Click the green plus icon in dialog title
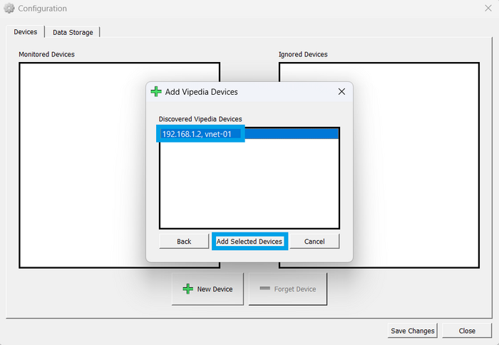 pyautogui.click(x=156, y=92)
